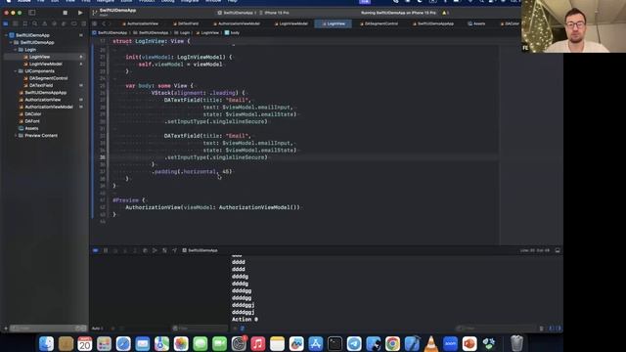
Task: Open Telegram from the Dock
Action: pyautogui.click(x=354, y=343)
